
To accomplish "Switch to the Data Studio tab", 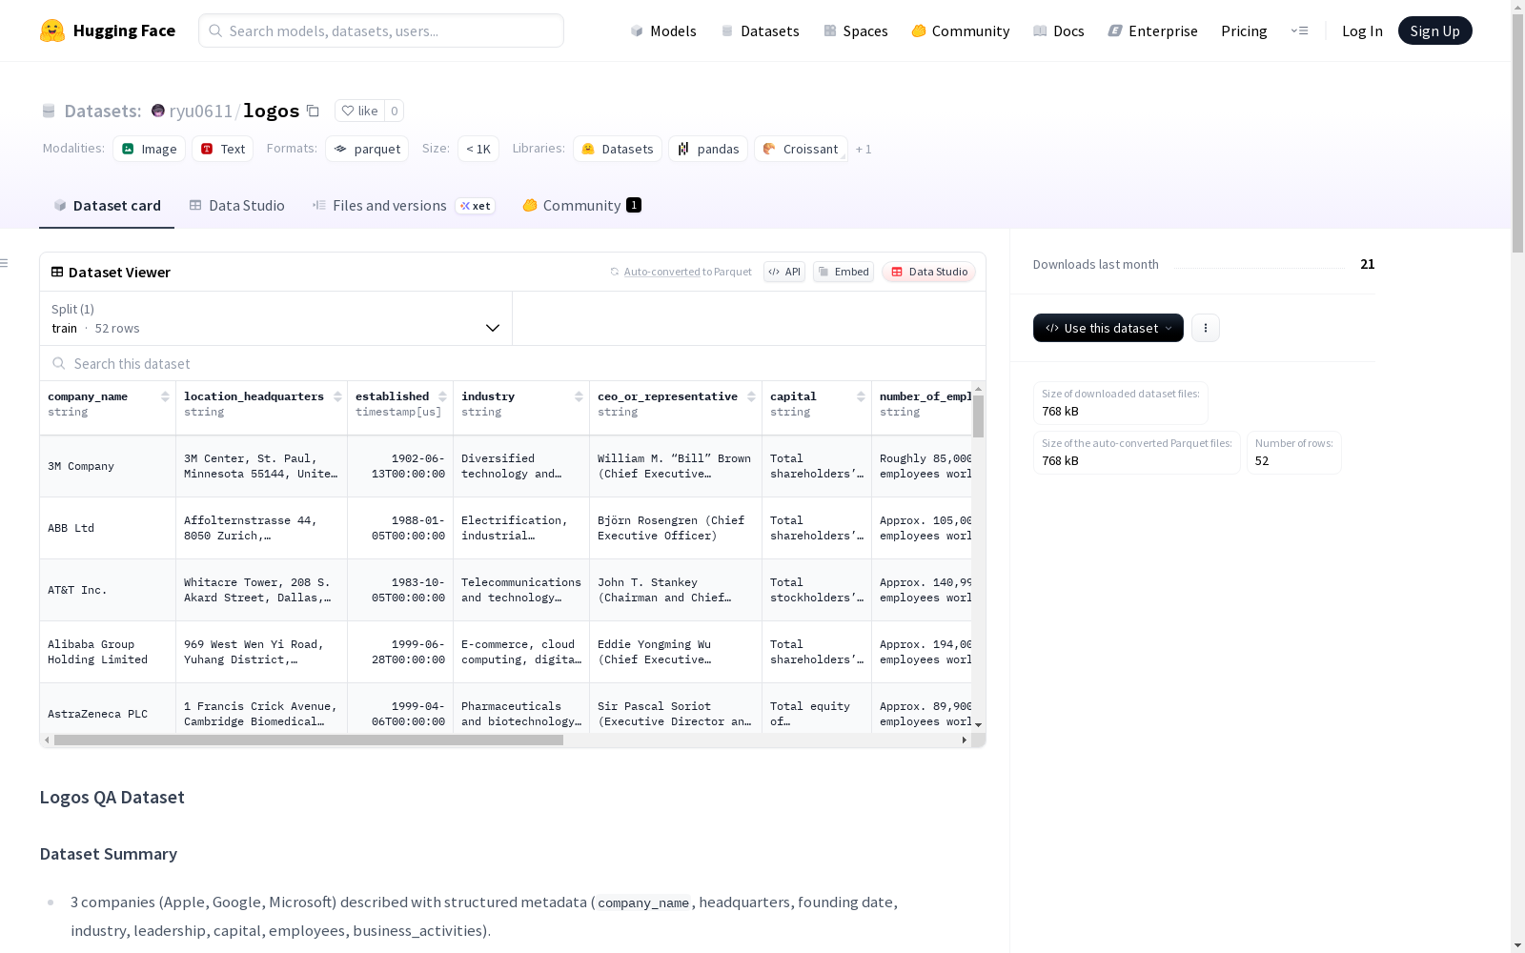I will coord(236,206).
